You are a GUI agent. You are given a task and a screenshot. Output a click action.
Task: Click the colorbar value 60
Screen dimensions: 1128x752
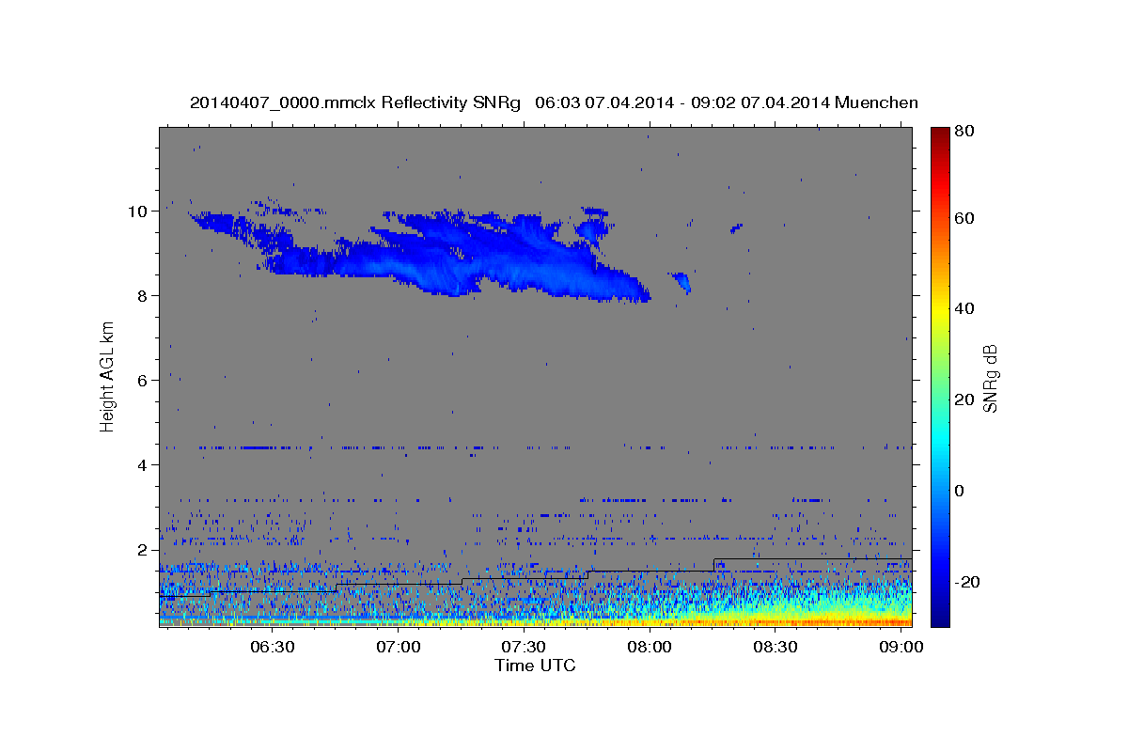click(965, 218)
